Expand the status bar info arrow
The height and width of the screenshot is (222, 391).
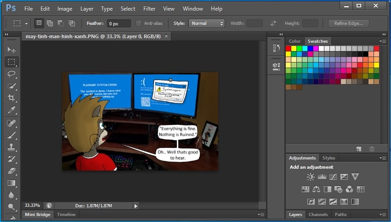pyautogui.click(x=136, y=206)
